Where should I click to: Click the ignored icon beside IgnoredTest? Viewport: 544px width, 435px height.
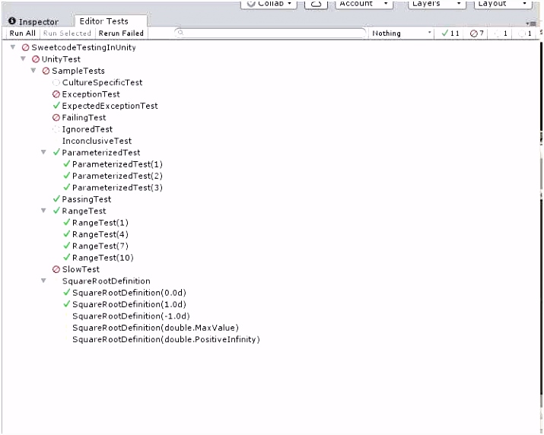(x=56, y=129)
